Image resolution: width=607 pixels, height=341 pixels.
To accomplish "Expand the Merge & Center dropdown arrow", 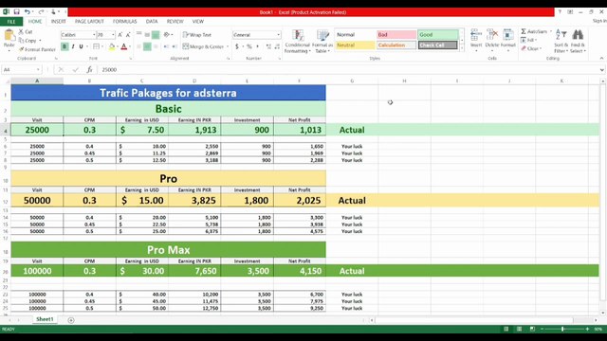I will [228, 46].
